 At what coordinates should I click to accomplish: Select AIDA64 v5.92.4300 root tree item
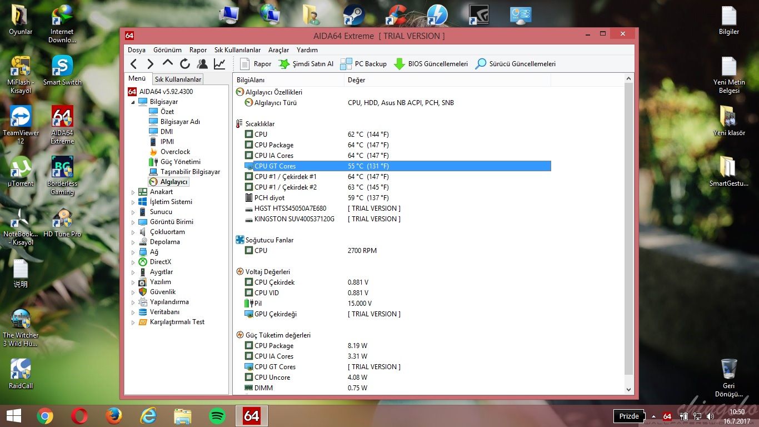[166, 92]
